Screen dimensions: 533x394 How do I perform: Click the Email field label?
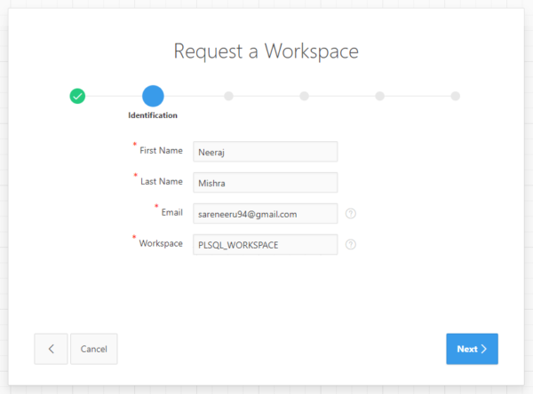172,212
